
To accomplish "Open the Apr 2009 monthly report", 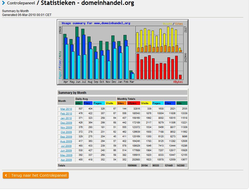I will (x=66, y=160).
